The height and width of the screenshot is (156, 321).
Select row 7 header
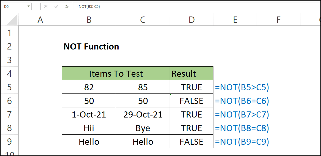pyautogui.click(x=9, y=114)
